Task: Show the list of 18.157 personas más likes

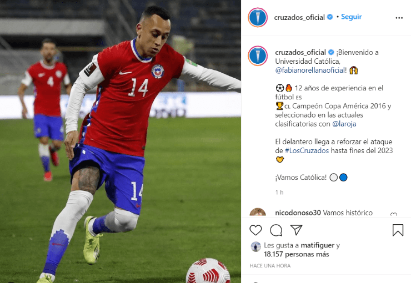Action: pyautogui.click(x=296, y=254)
